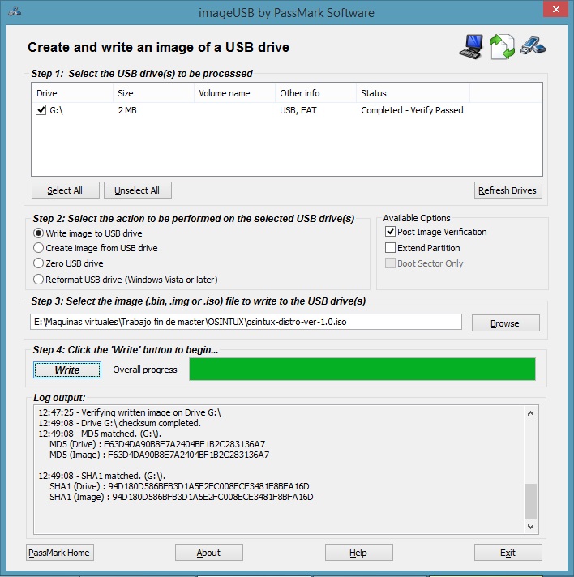The image size is (574, 577).
Task: Click the computer icon in header
Action: click(x=472, y=47)
